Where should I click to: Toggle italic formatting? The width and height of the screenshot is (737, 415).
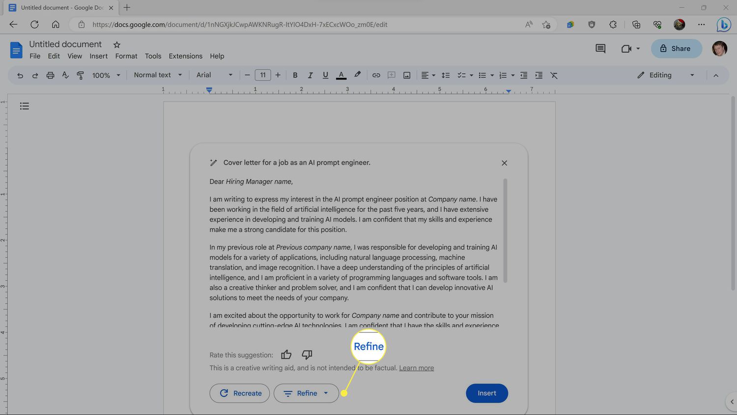(310, 75)
